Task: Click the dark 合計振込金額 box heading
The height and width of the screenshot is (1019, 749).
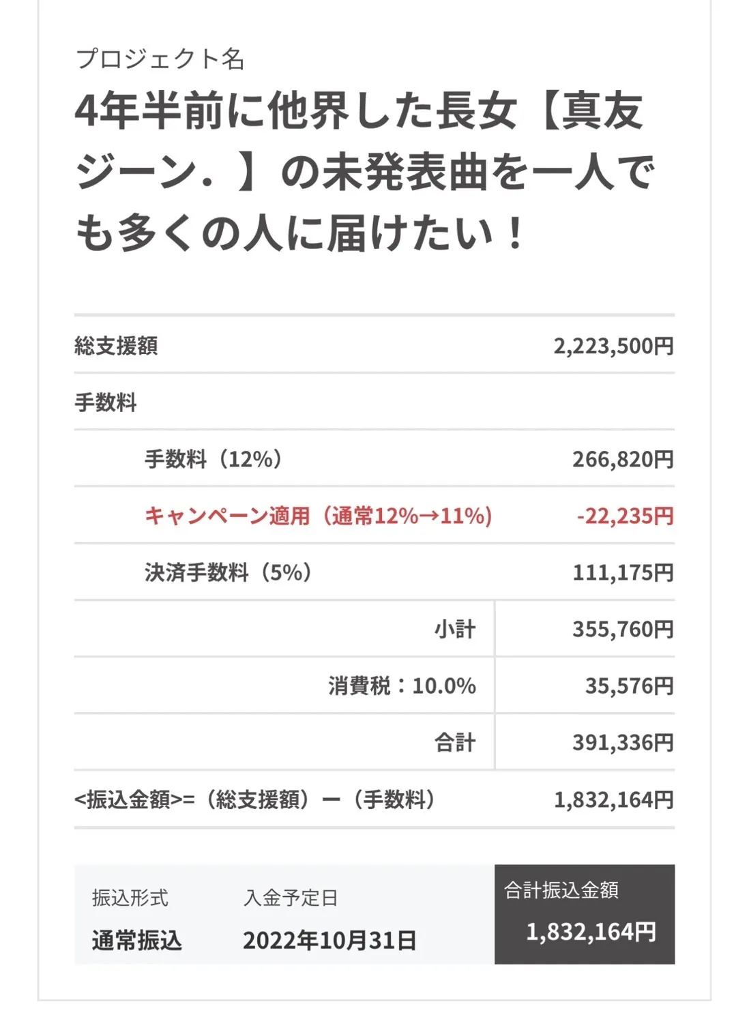Action: [561, 890]
